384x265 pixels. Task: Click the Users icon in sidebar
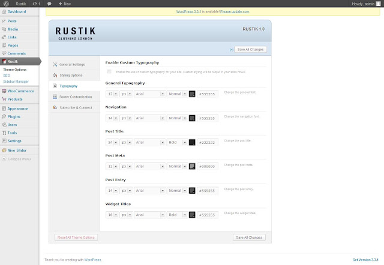click(4, 125)
